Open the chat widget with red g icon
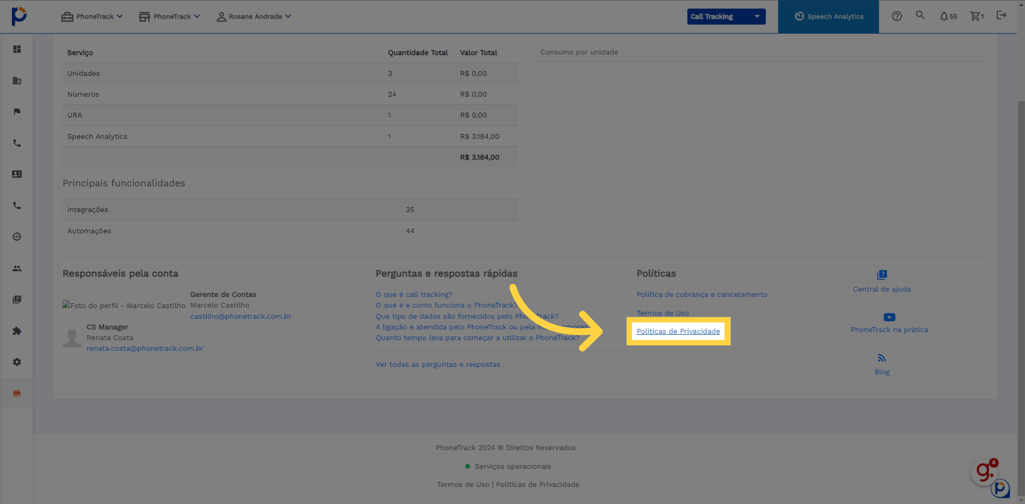The width and height of the screenshot is (1025, 504). point(985,471)
